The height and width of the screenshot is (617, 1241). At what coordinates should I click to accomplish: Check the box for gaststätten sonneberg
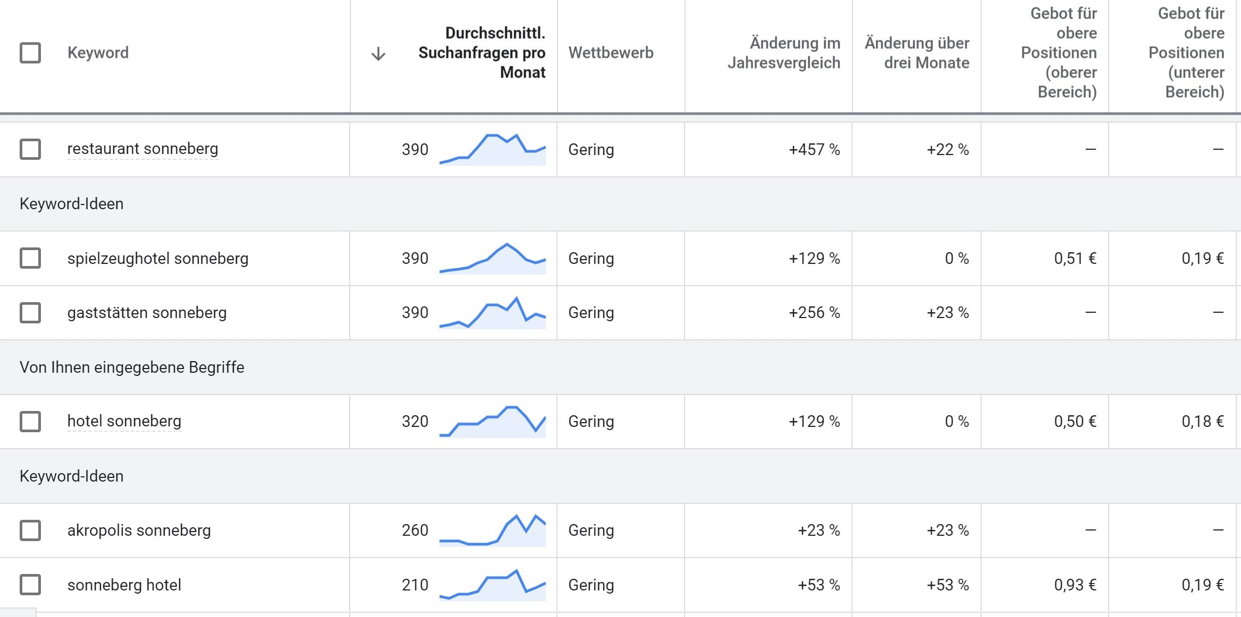(x=30, y=313)
